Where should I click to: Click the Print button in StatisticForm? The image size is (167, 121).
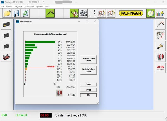(88, 90)
